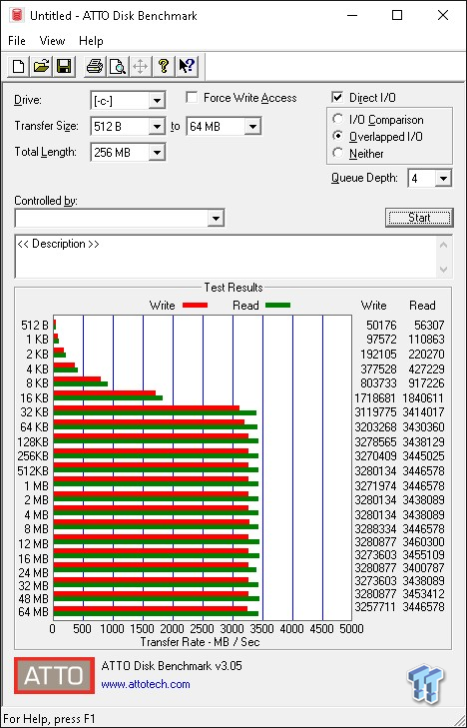Enable Force Write Access checkbox

tap(191, 98)
